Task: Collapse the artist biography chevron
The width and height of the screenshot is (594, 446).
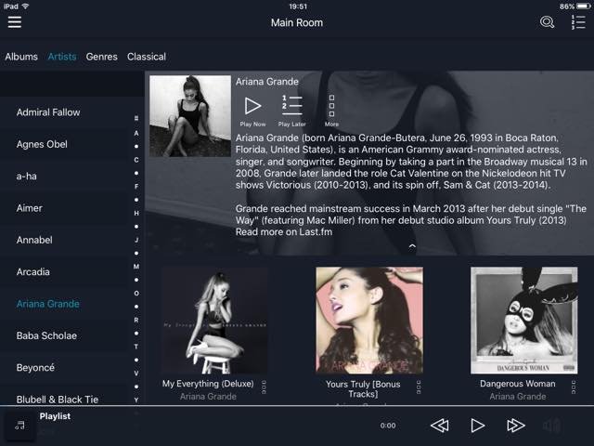Action: click(412, 246)
